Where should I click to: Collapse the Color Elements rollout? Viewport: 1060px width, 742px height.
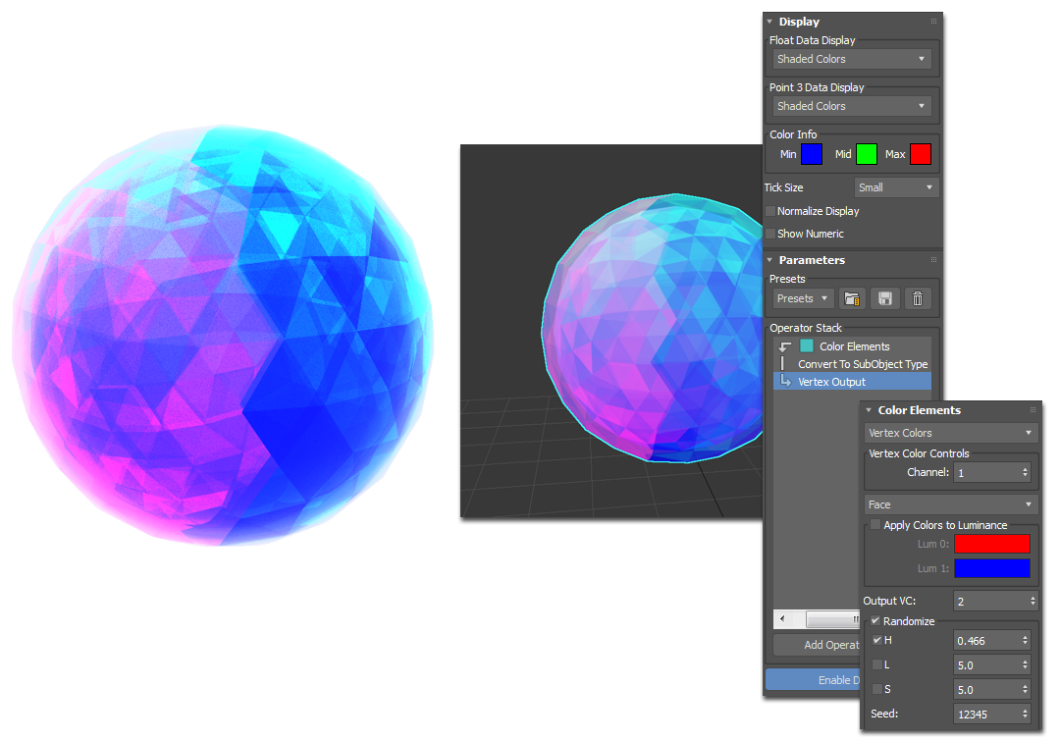pyautogui.click(x=870, y=410)
